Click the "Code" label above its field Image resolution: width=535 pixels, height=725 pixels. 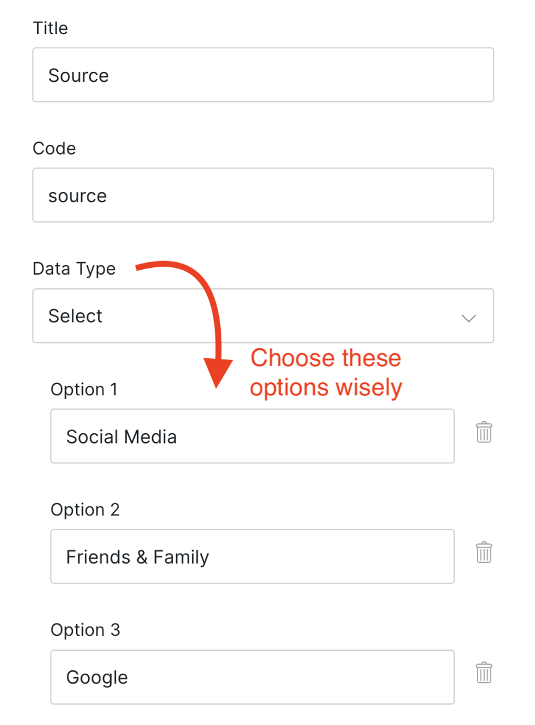(54, 148)
